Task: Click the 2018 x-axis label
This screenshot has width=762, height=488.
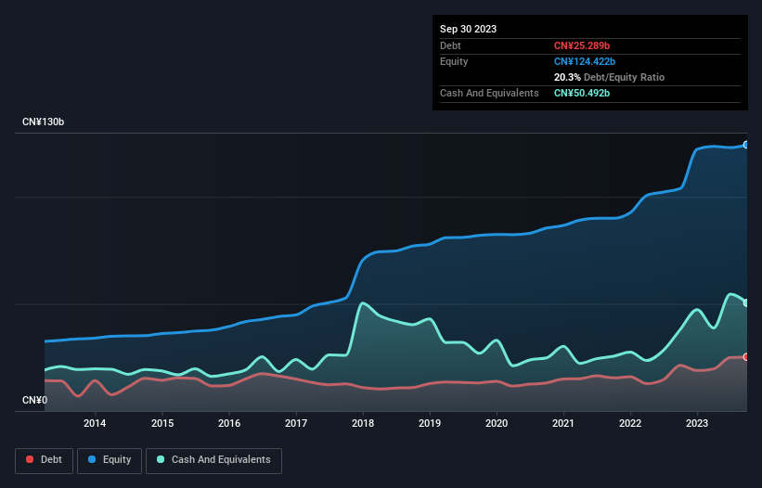Action: [363, 423]
